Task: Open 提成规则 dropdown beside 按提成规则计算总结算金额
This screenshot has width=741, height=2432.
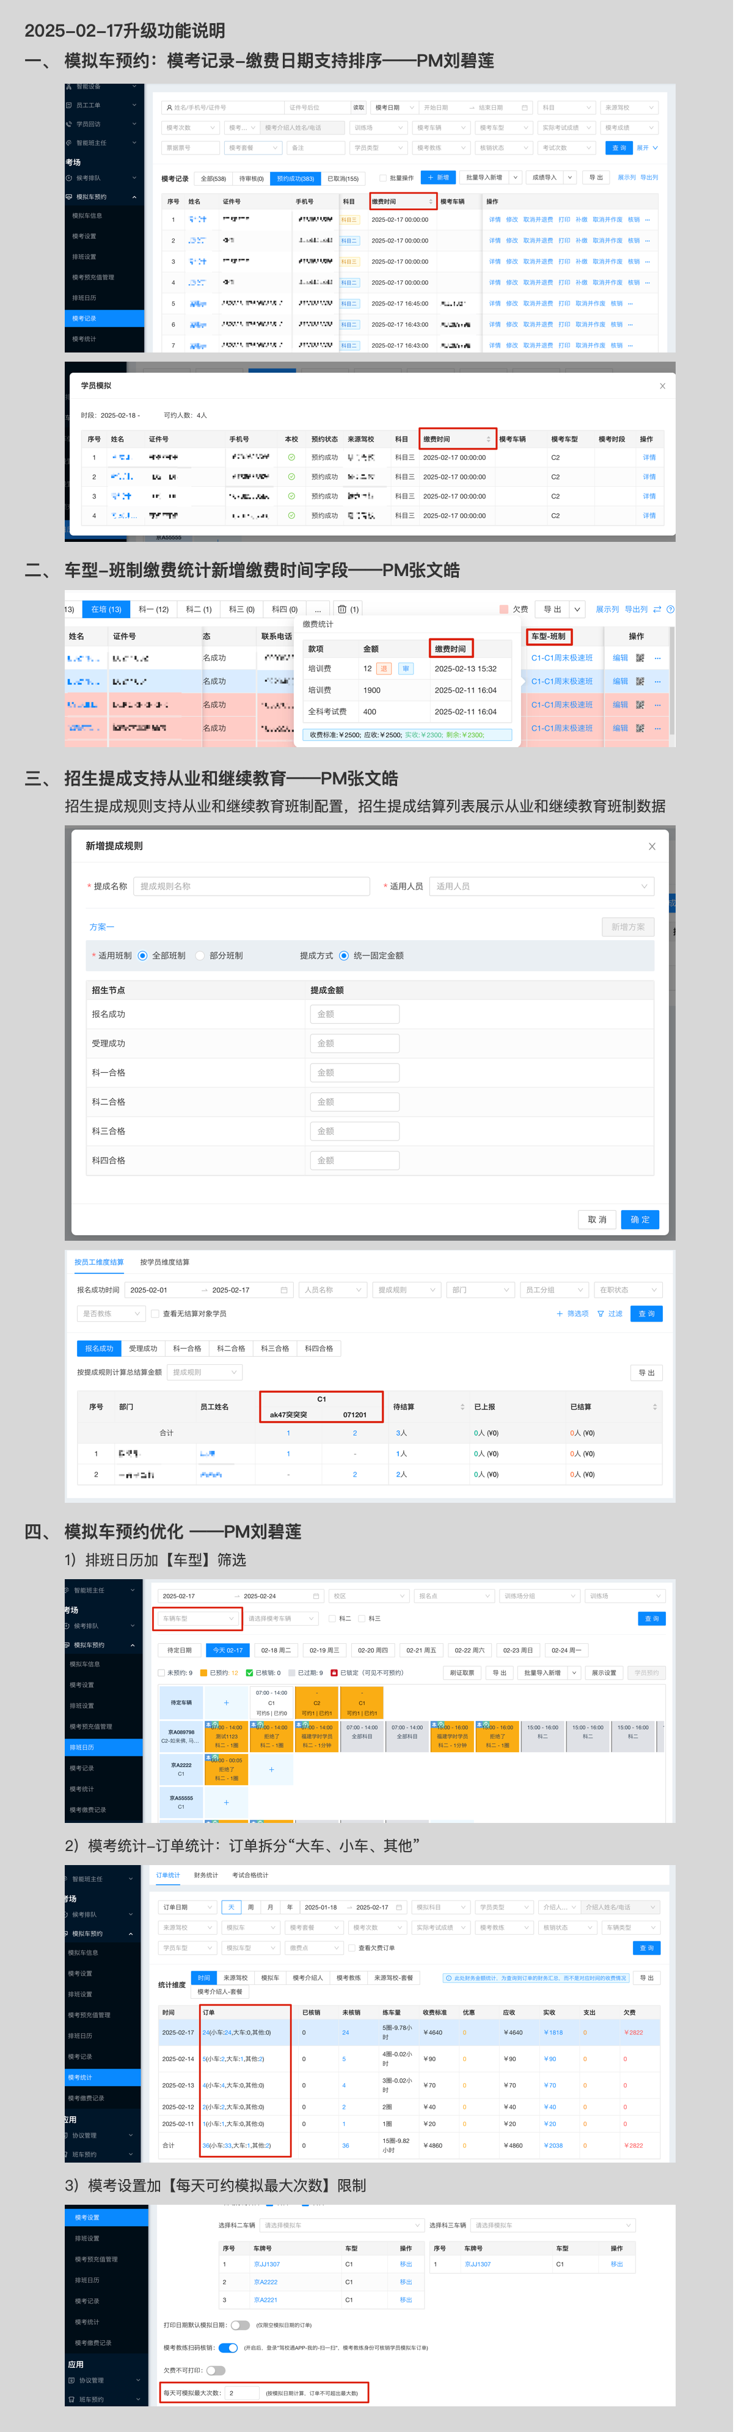Action: (205, 1371)
